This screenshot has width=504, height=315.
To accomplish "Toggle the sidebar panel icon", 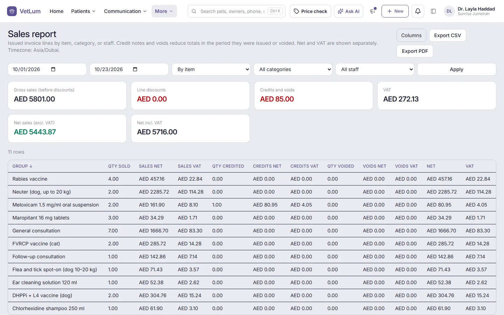I will [433, 11].
